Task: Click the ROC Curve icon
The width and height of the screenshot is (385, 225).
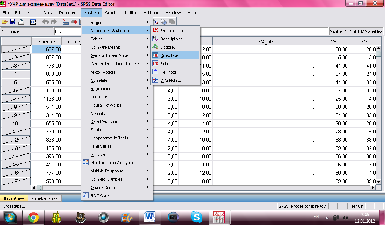Action: point(85,195)
